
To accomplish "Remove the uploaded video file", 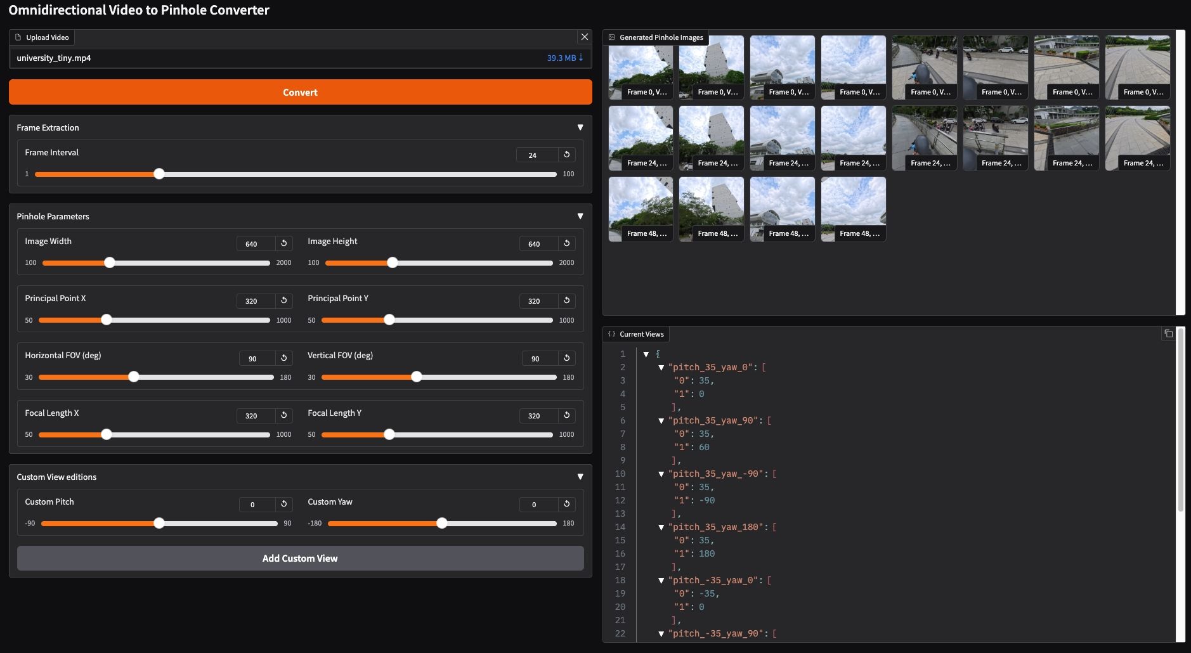I will coord(585,37).
